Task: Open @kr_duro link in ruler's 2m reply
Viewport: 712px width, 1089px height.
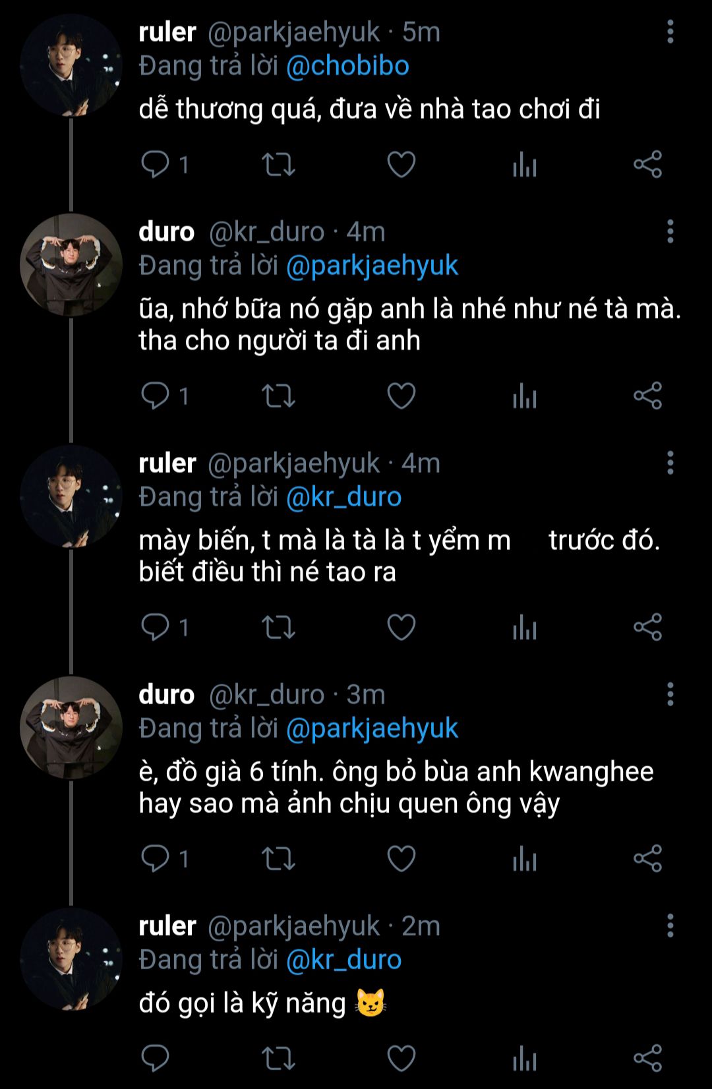Action: click(x=343, y=960)
